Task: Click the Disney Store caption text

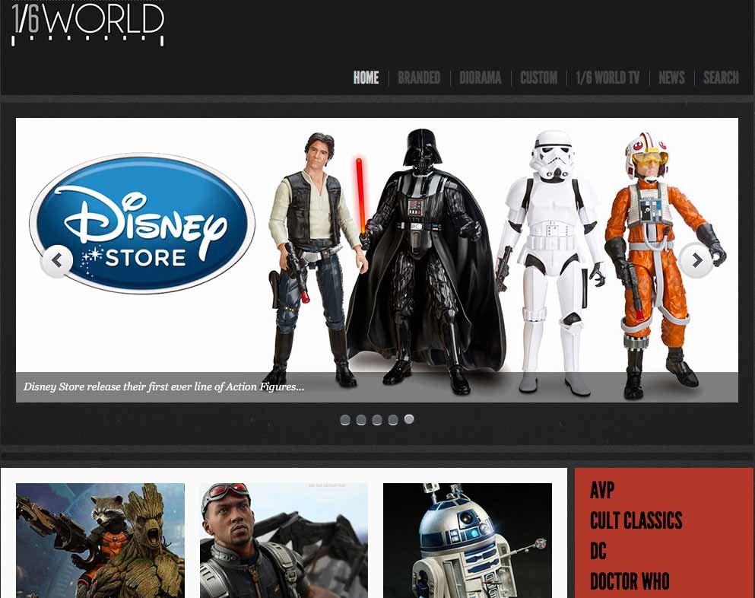Action: (x=163, y=386)
